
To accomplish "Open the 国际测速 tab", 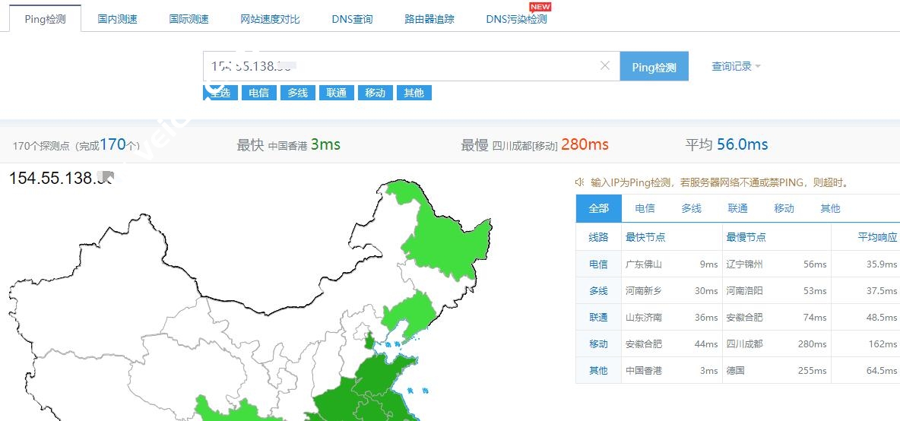I will click(x=189, y=19).
